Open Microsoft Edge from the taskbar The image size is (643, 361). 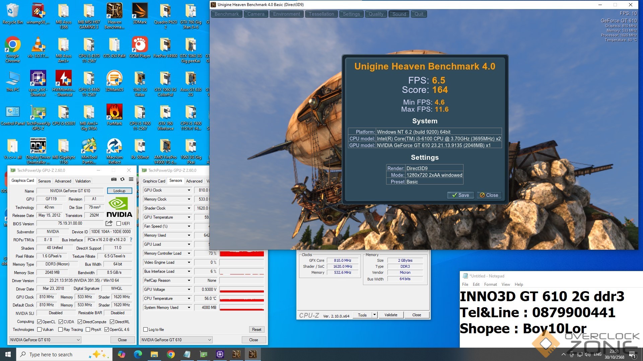click(138, 354)
